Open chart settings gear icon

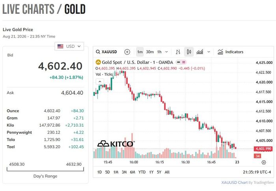tap(263, 162)
